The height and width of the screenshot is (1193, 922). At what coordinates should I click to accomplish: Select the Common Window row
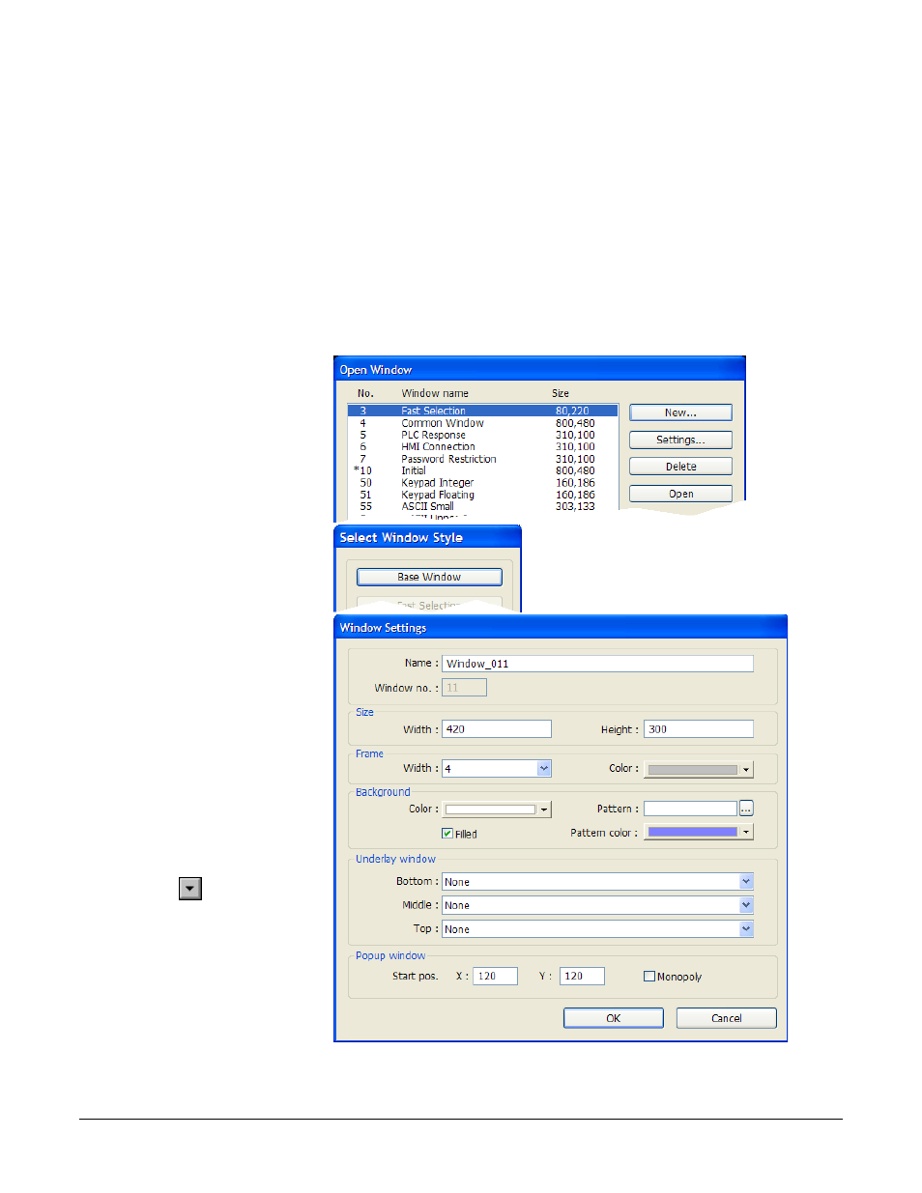(x=482, y=423)
